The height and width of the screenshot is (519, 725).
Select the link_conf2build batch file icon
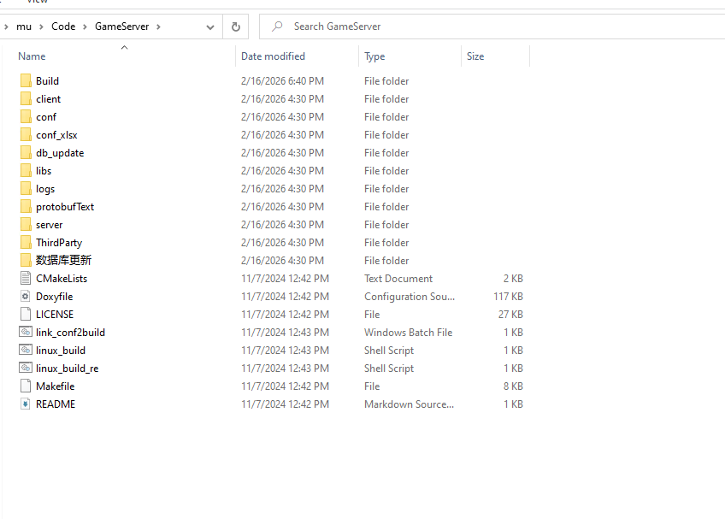[25, 333]
